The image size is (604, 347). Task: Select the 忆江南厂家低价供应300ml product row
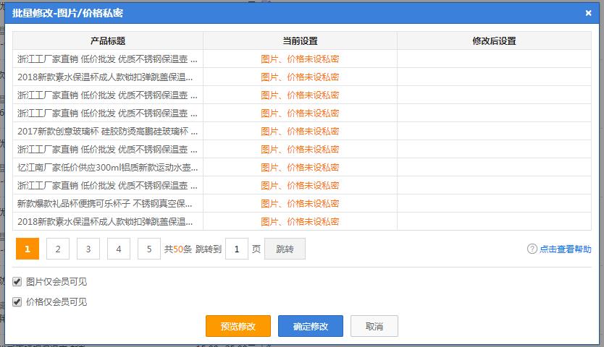pyautogui.click(x=301, y=167)
